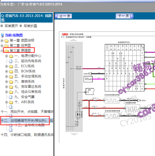The width and height of the screenshot is (155, 156).
Task: Click folder icon of 三、ECU系统
Action: pos(11,66)
